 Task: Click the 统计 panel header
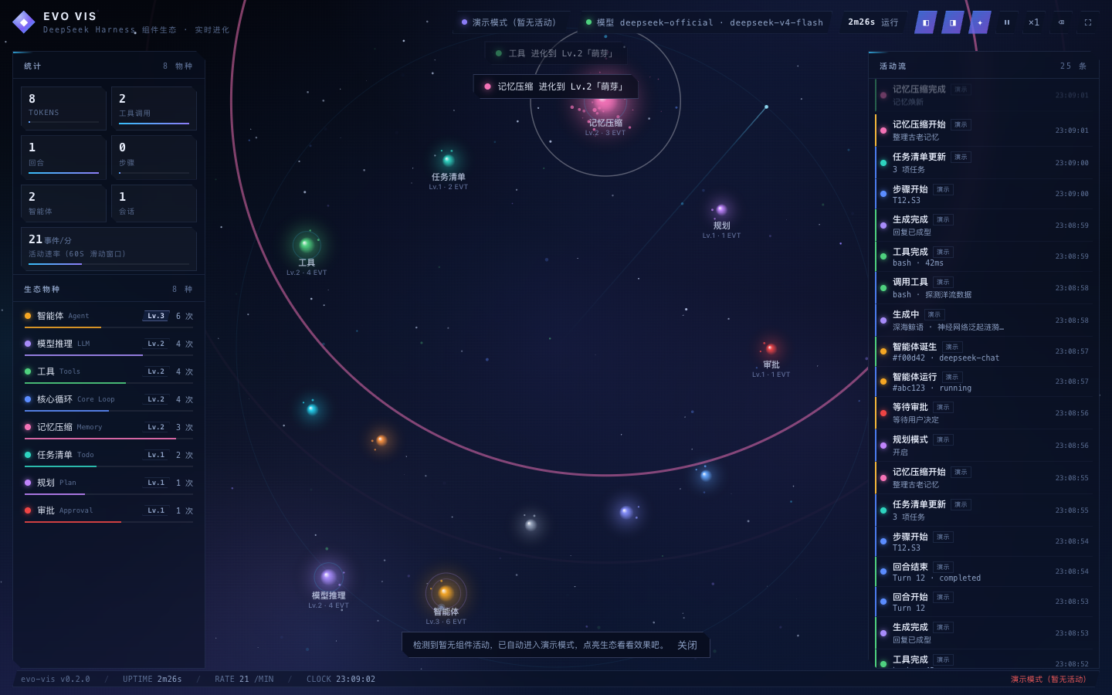click(x=109, y=66)
